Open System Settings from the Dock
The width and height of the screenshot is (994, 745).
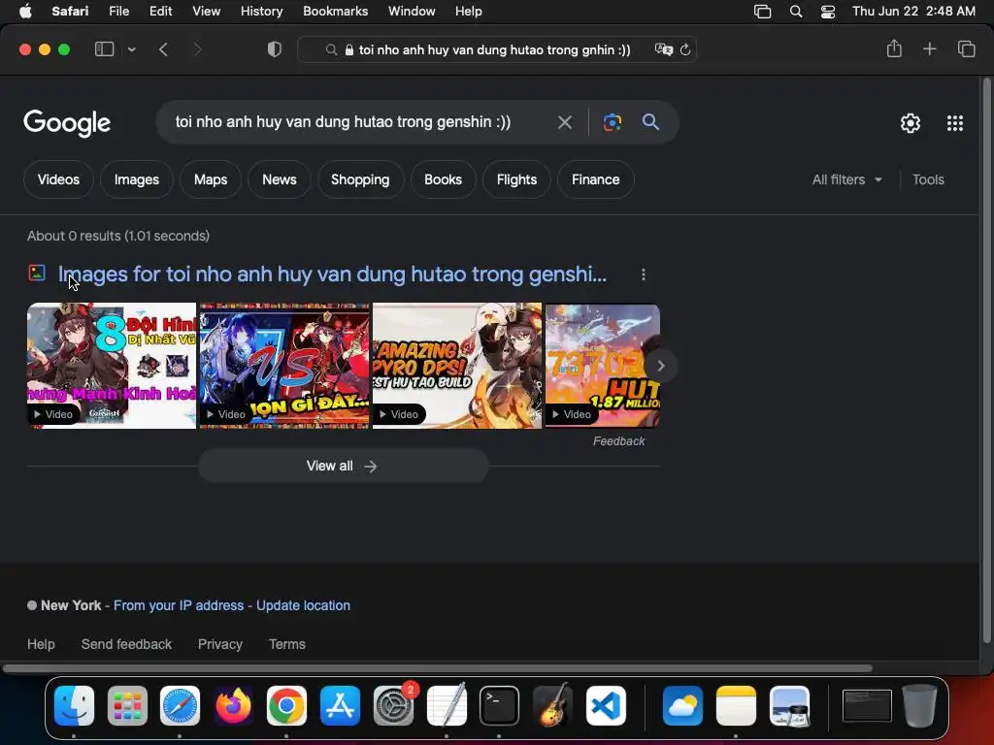393,705
